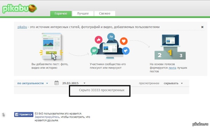Switch to the Свежее tab
Viewport: 210px width, 128px height.
point(105,14)
